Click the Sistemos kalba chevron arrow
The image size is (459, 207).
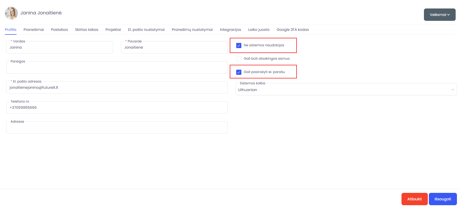point(453,89)
